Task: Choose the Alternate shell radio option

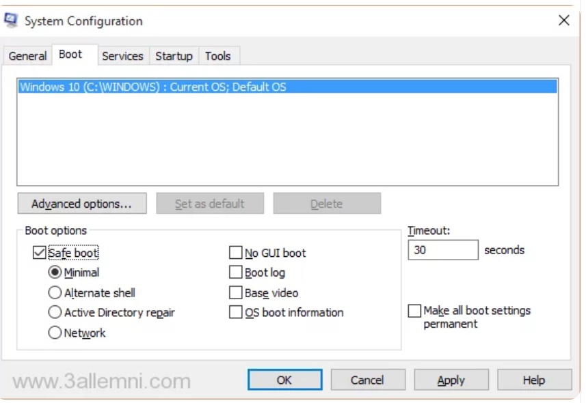Action: coord(55,293)
